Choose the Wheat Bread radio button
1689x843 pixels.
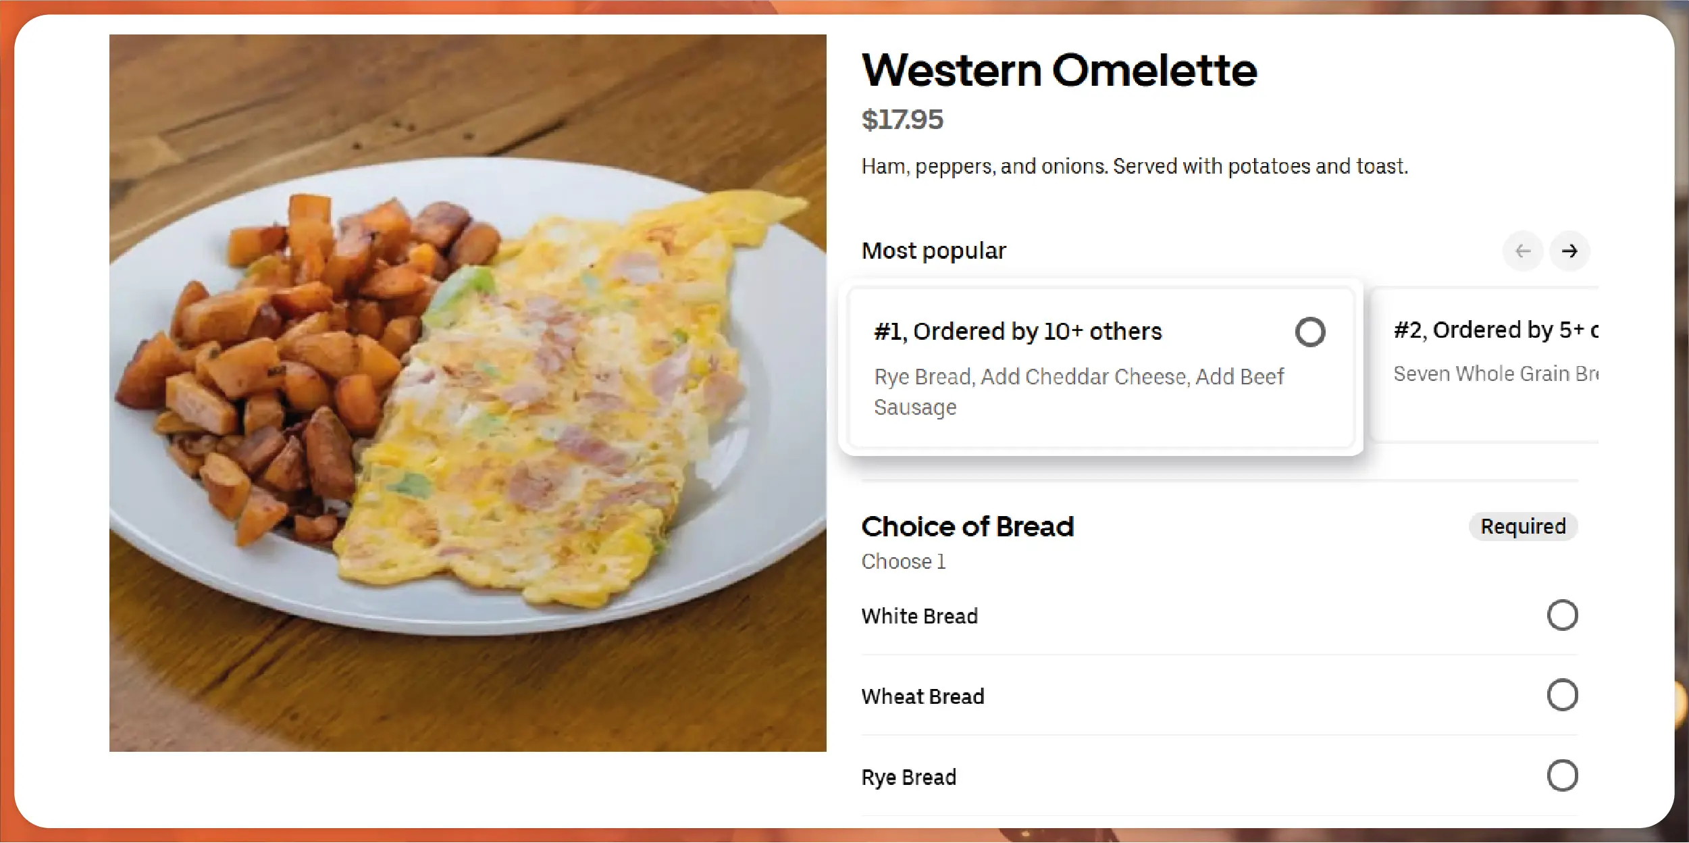coord(1561,695)
